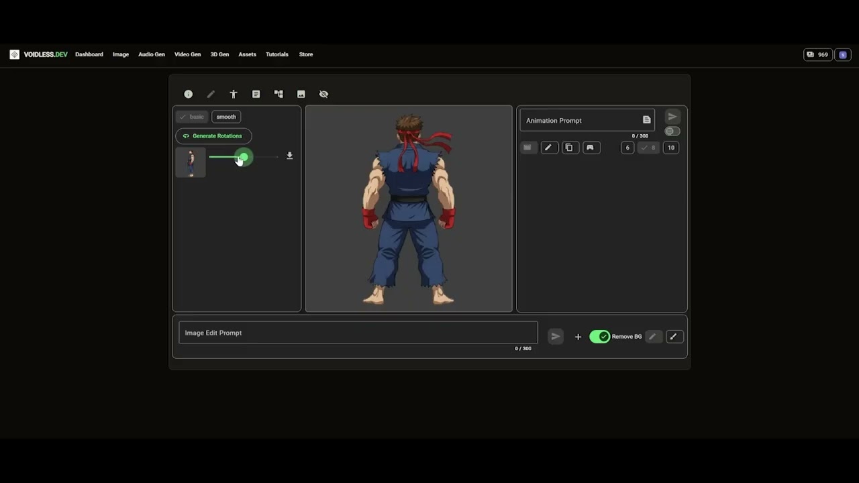Select the grayed pencil edit tool in top toolbar
This screenshot has height=483, width=859.
(211, 95)
